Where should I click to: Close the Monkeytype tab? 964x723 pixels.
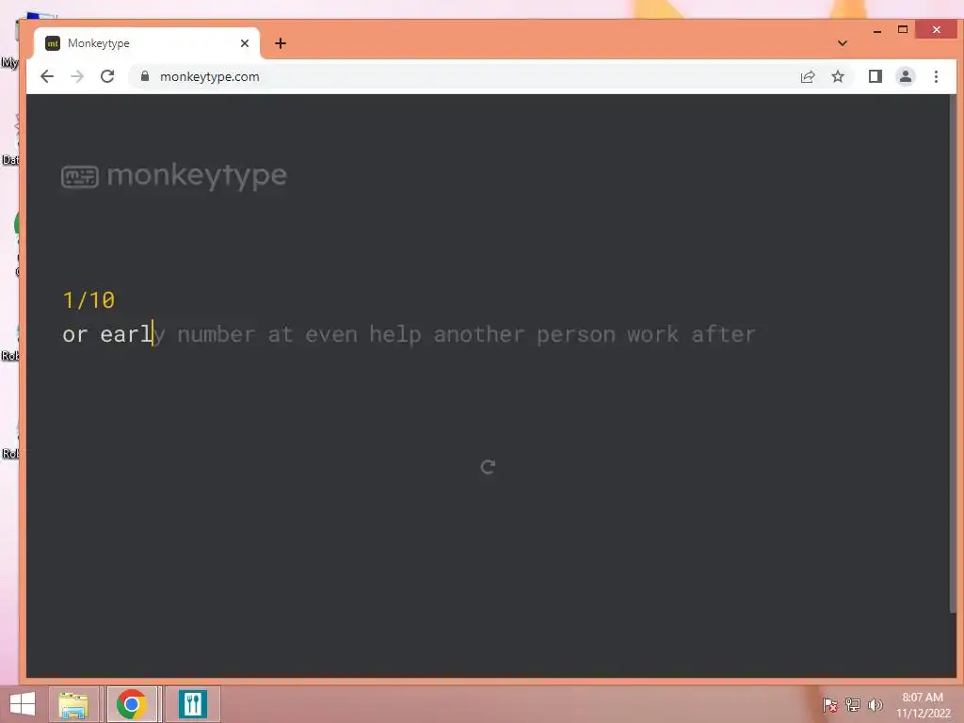pyautogui.click(x=245, y=43)
